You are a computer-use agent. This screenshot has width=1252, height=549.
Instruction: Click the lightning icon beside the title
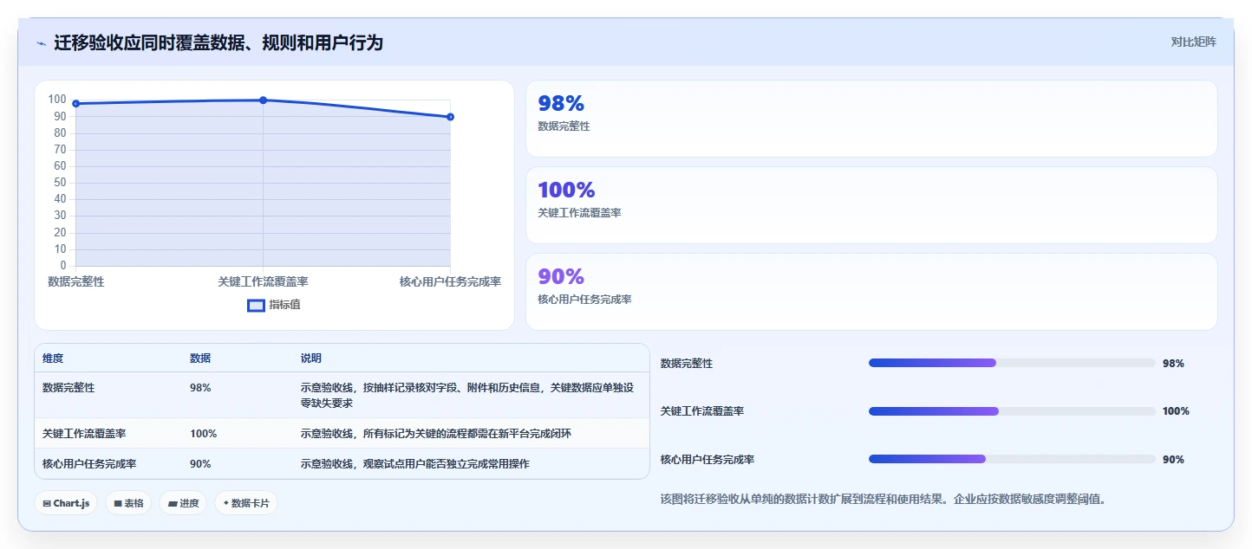tap(41, 43)
